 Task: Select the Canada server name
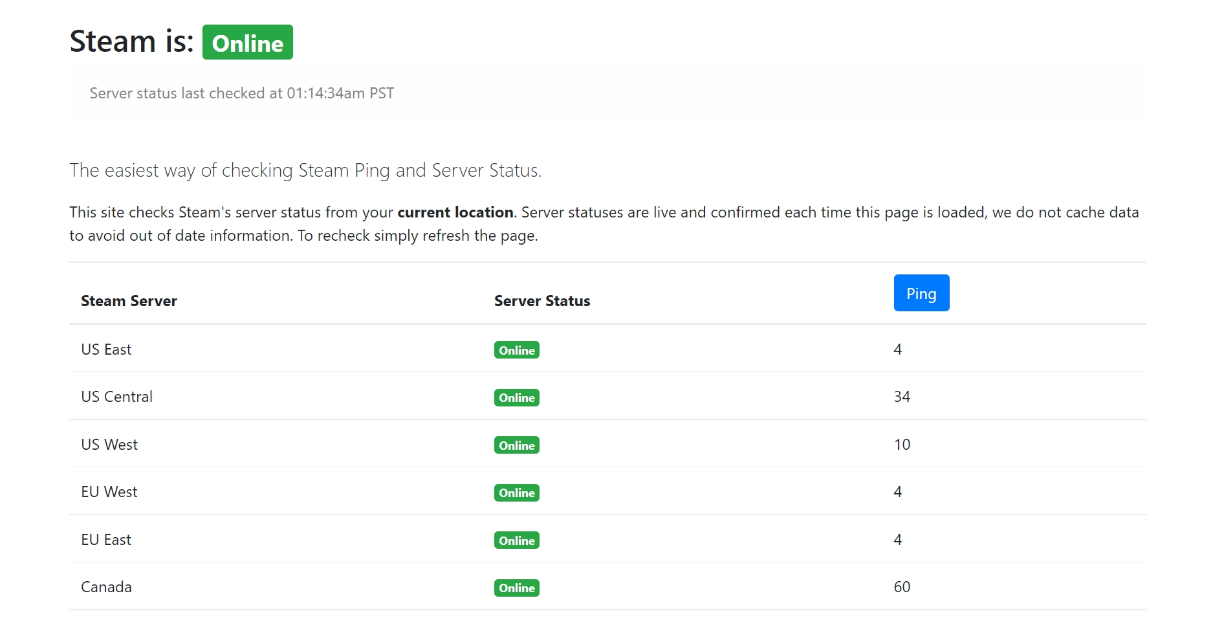click(106, 587)
